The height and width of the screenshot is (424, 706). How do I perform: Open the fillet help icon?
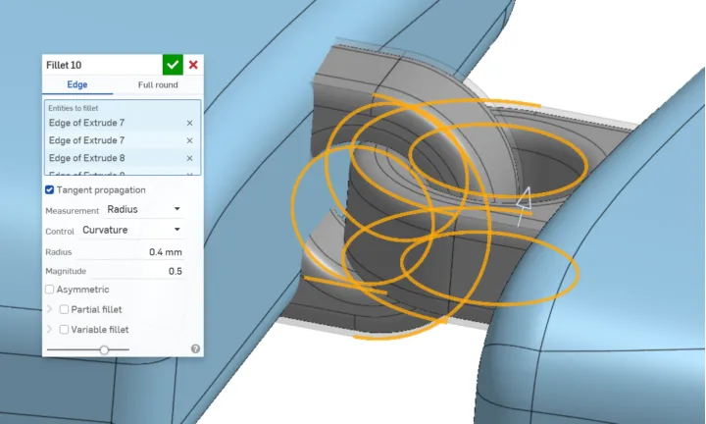(x=195, y=348)
